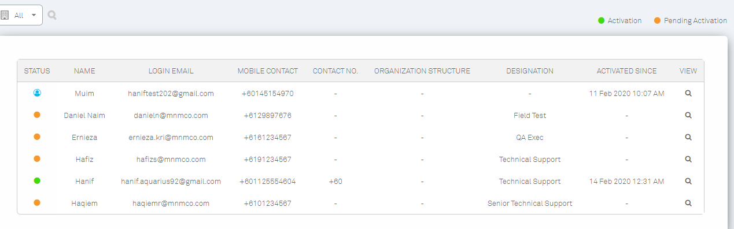Click Muim's blue user status icon
734x229 pixels.
[37, 93]
